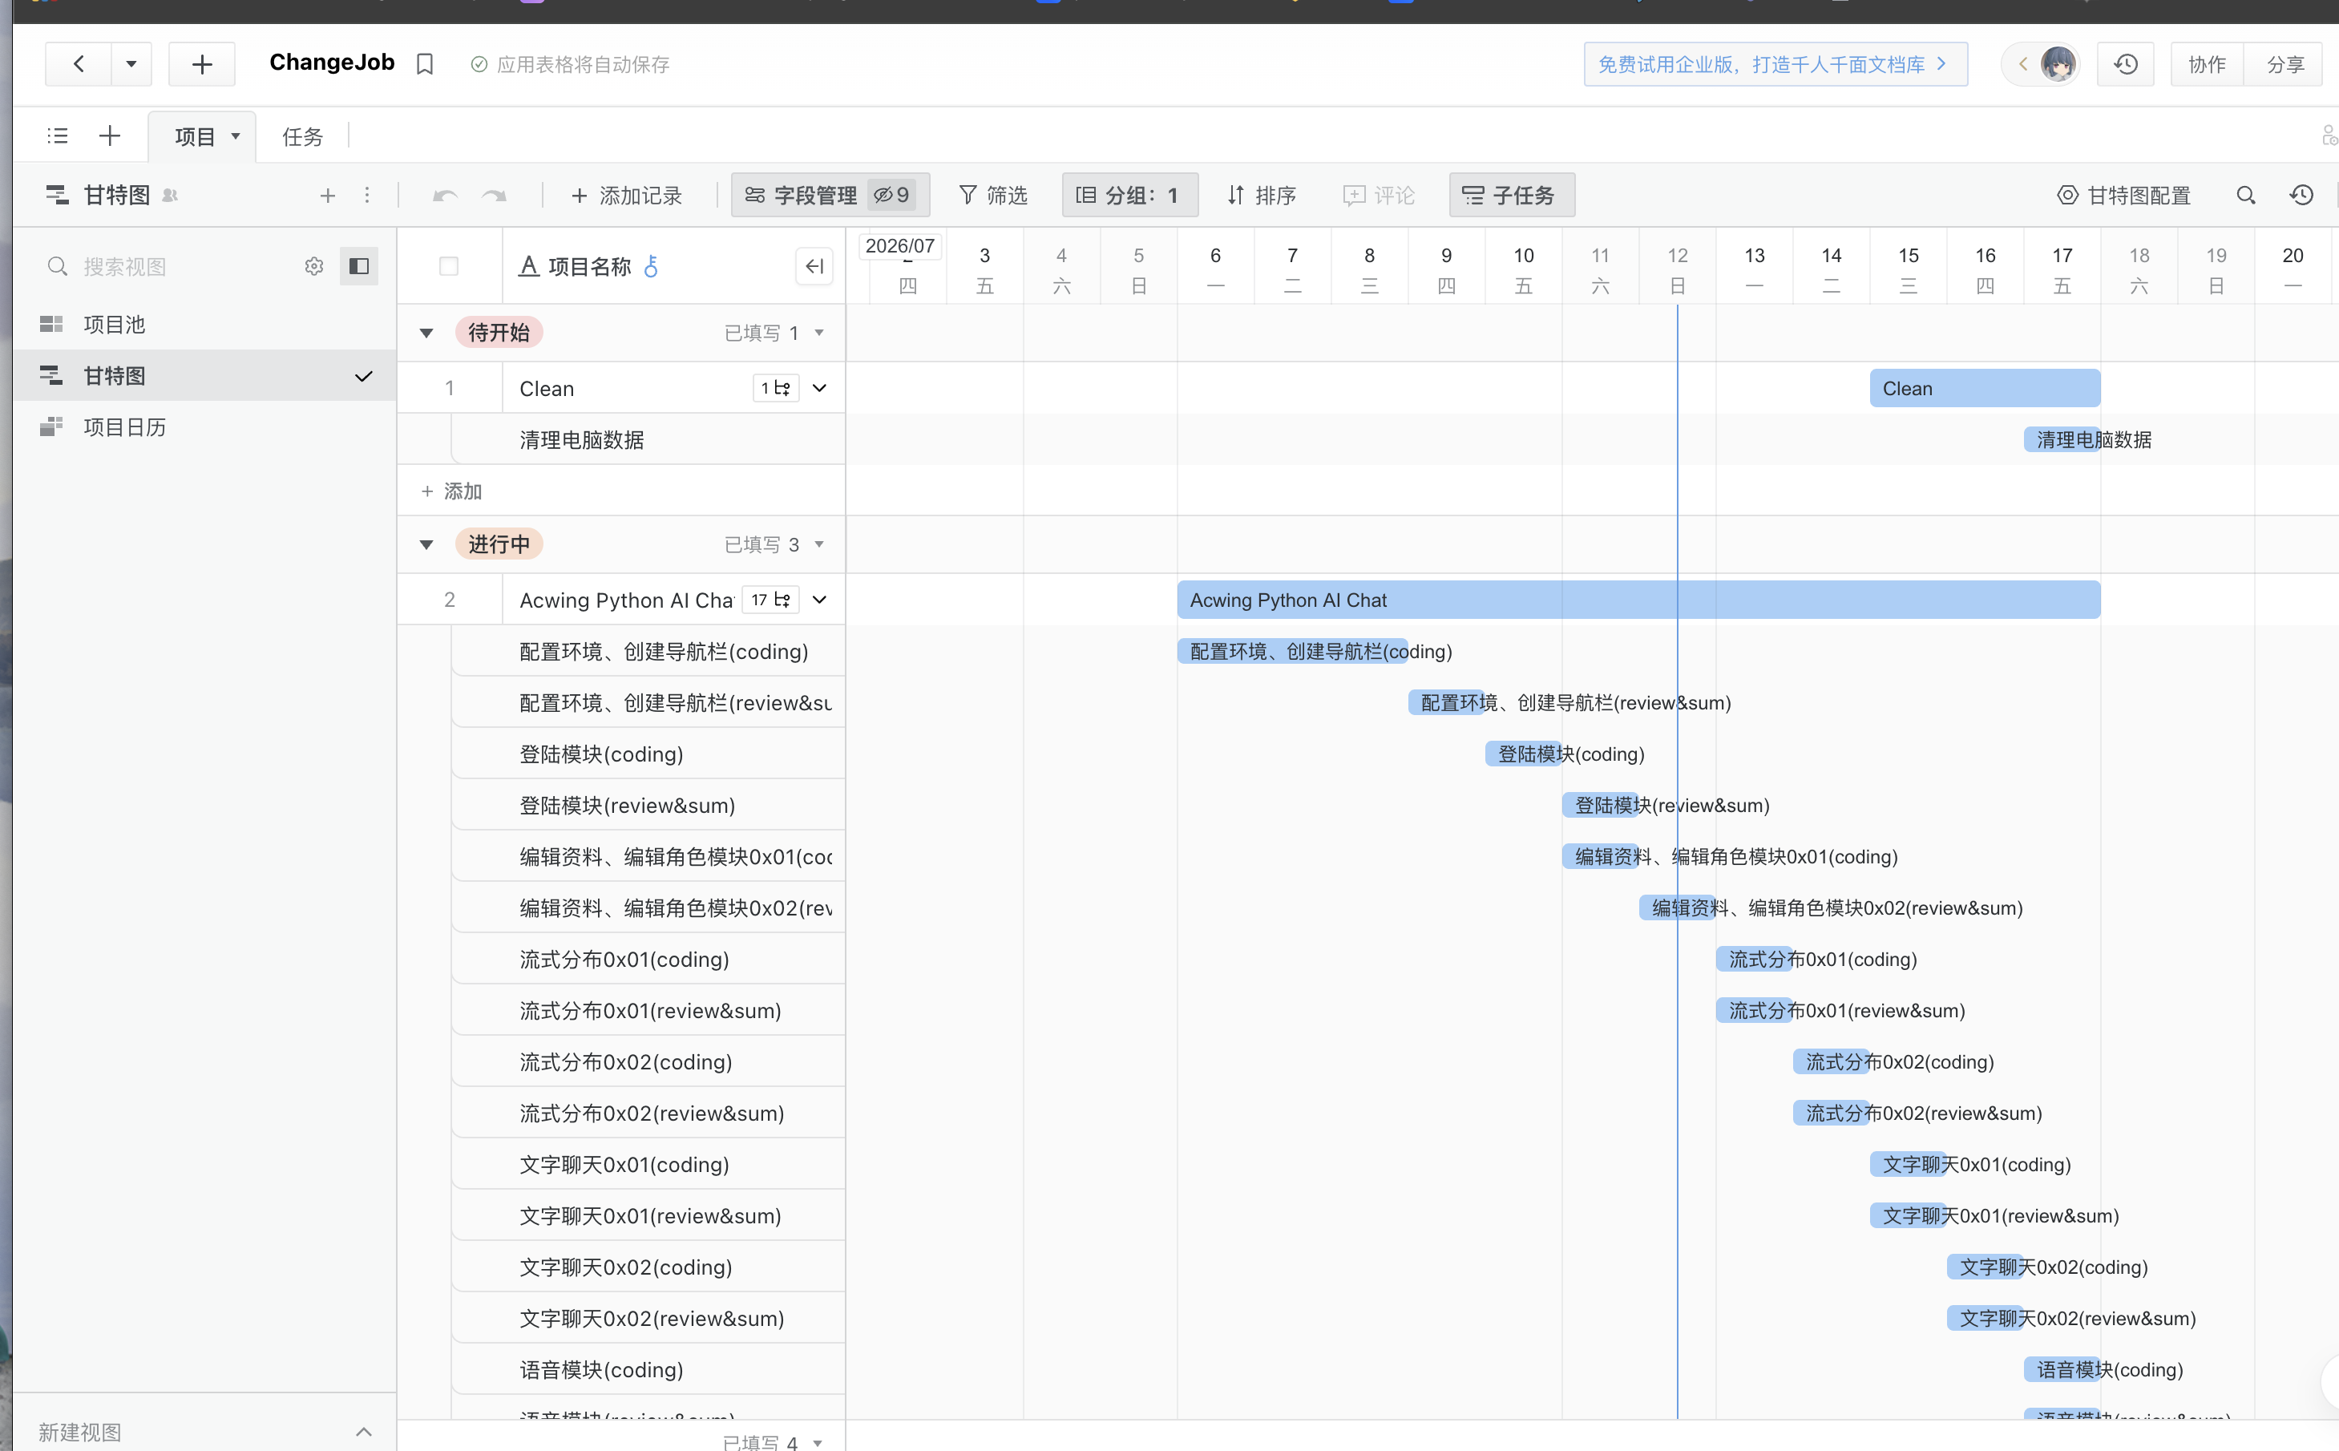2339x1451 pixels.
Task: Collapse the field columns arrow button
Action: point(814,267)
